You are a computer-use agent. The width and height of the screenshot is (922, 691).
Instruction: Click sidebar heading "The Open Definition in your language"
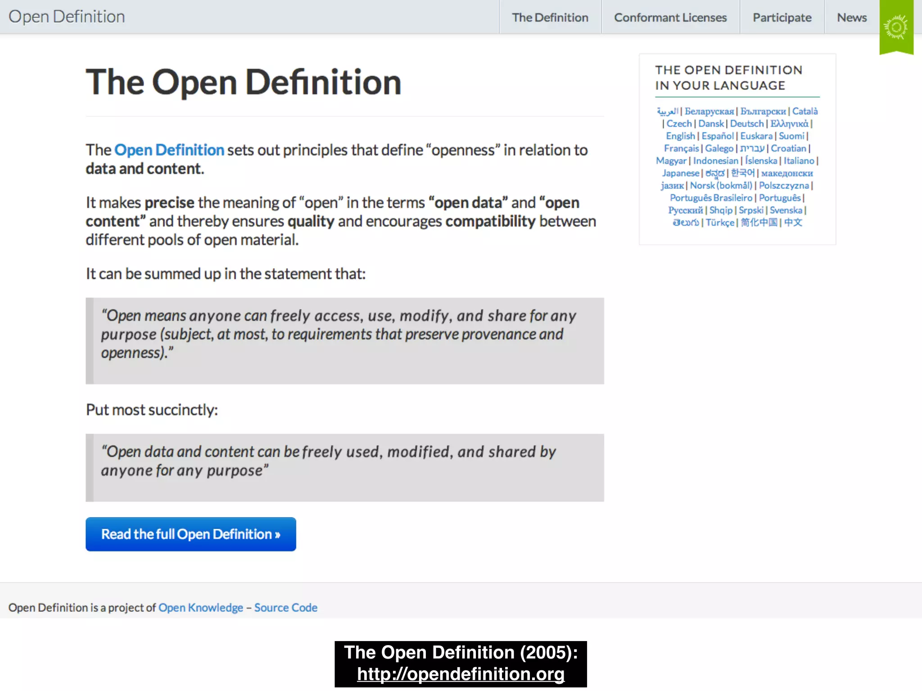tap(729, 78)
